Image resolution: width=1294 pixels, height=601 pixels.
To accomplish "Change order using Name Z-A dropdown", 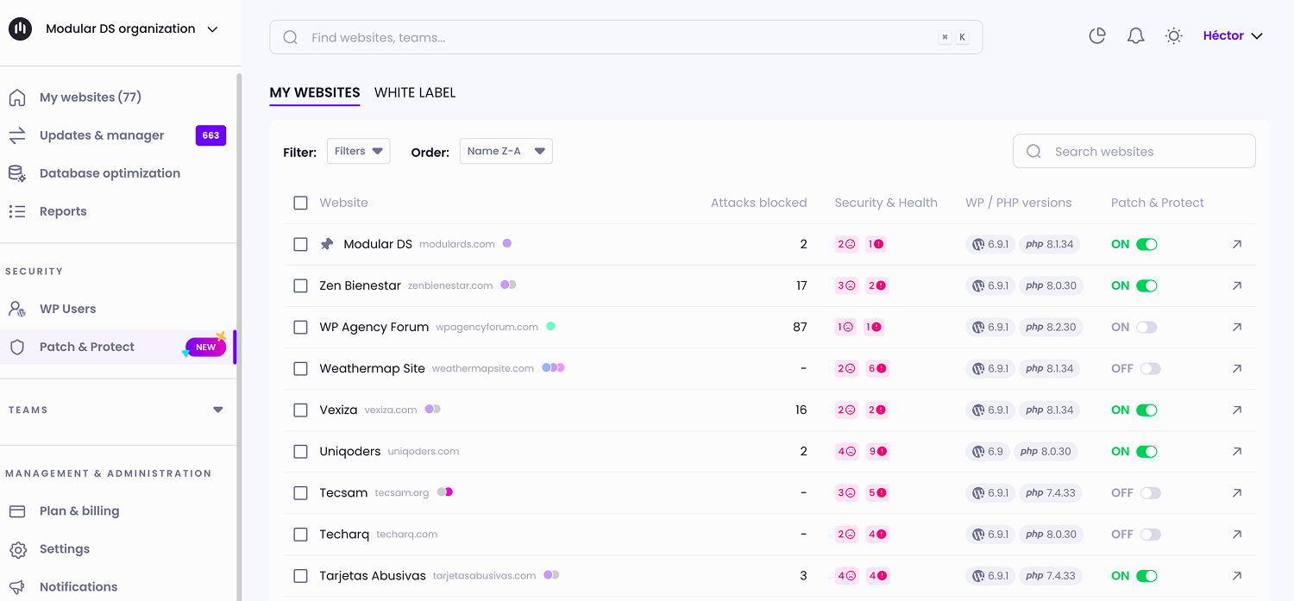I will 506,151.
